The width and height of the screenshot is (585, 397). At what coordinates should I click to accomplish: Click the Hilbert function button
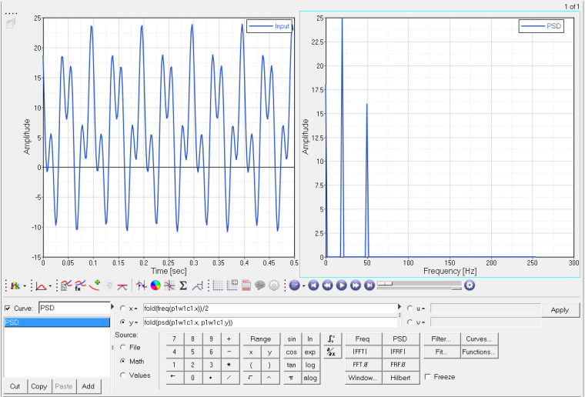coord(399,378)
